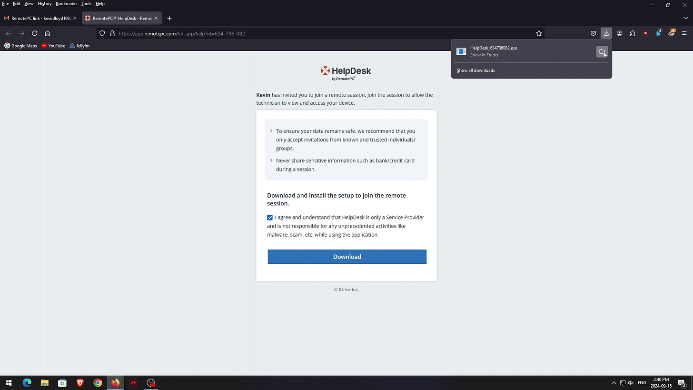Reload the current page
Screen dimensions: 693x390
pyautogui.click(x=34, y=33)
